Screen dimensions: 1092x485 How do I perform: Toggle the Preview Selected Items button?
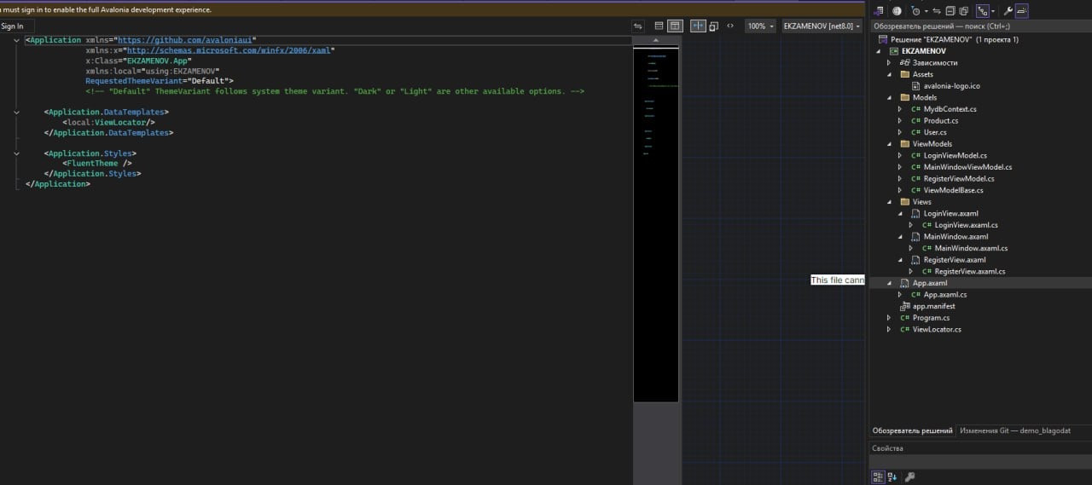pyautogui.click(x=1022, y=11)
